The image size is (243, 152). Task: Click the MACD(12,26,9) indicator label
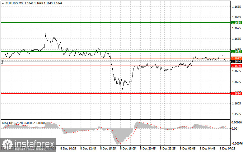click(x=12, y=123)
